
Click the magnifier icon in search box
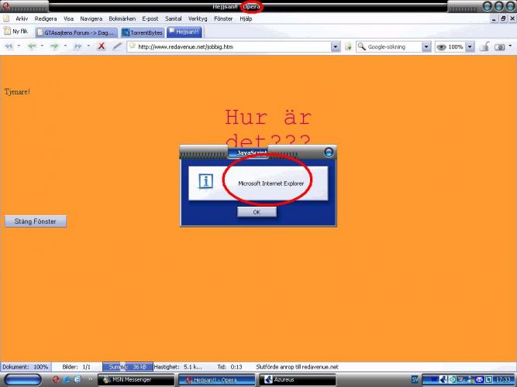[x=362, y=46]
